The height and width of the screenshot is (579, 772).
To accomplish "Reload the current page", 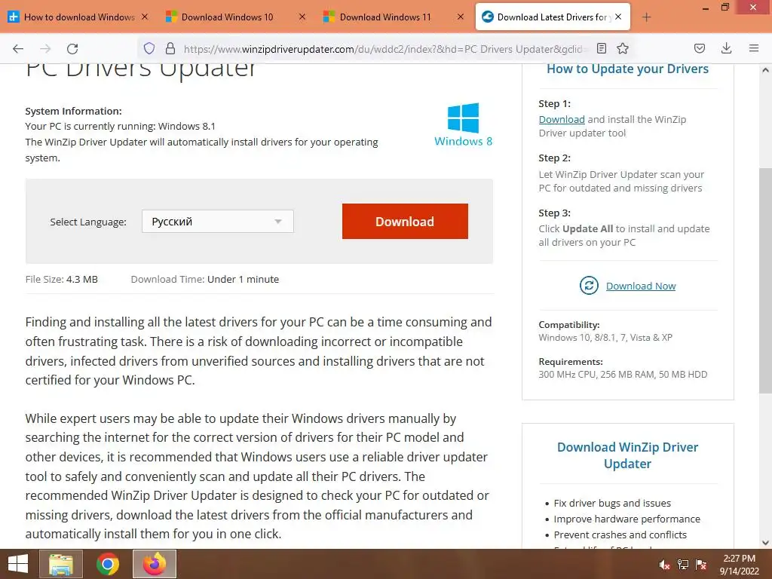I will [x=72, y=48].
